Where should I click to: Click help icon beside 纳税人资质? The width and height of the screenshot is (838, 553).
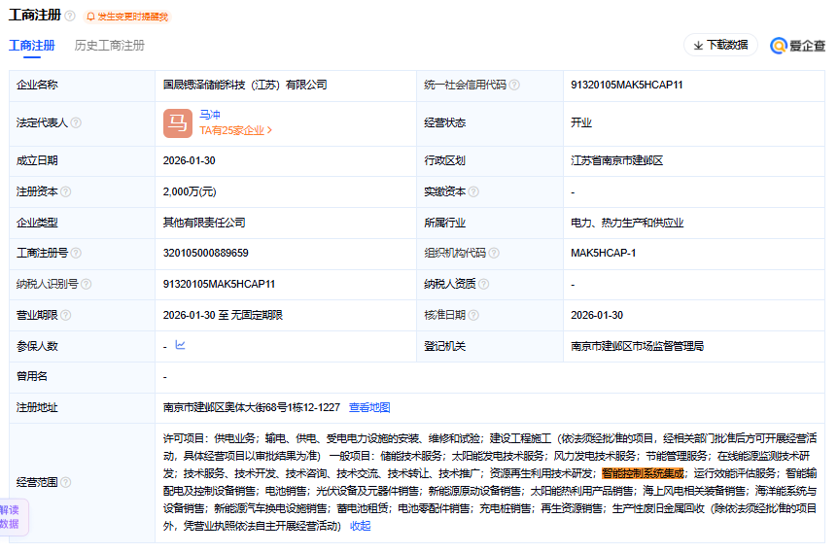click(x=484, y=284)
